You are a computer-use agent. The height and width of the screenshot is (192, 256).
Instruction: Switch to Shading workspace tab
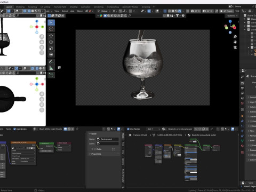74,7
